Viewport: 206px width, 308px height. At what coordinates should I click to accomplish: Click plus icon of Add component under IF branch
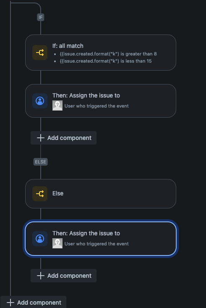click(x=41, y=138)
